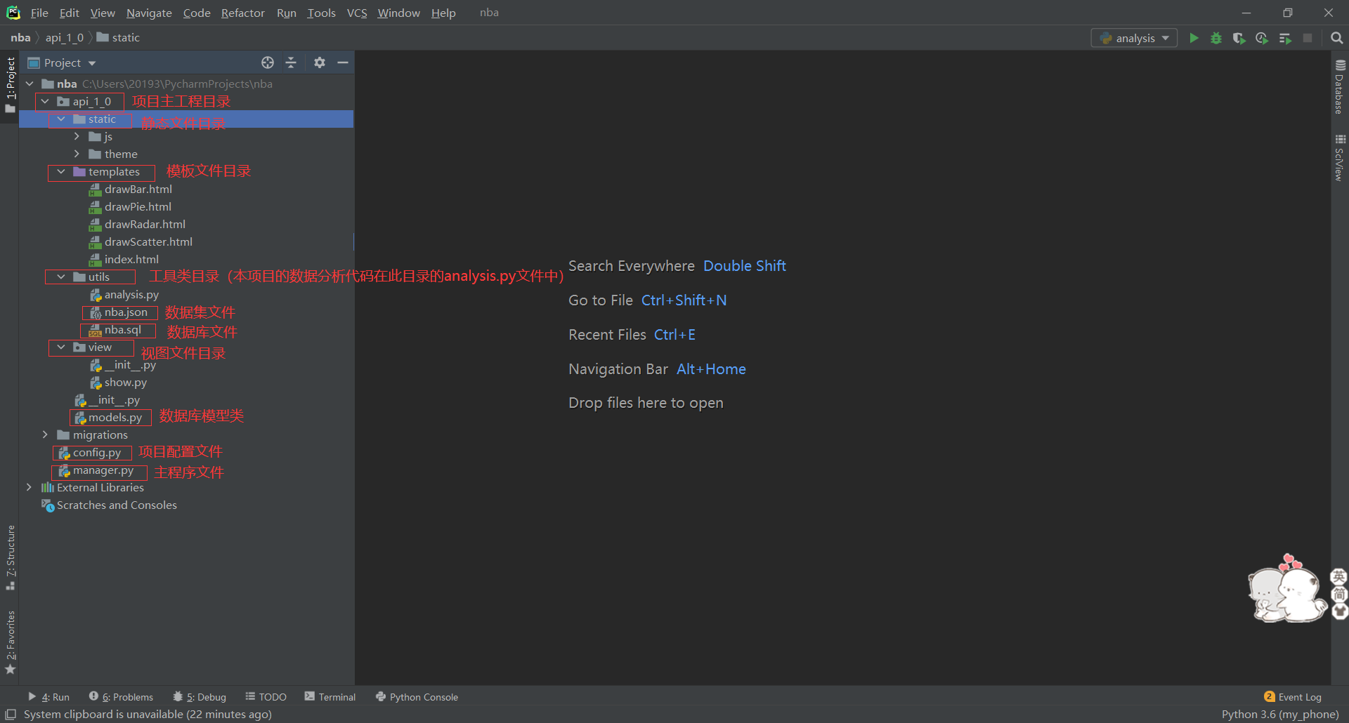Open the Navigate menu
The image size is (1349, 723).
point(149,13)
